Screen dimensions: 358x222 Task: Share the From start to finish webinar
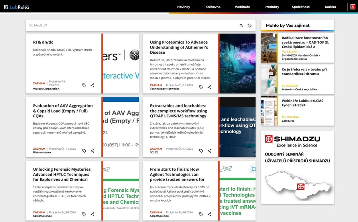click(x=209, y=214)
